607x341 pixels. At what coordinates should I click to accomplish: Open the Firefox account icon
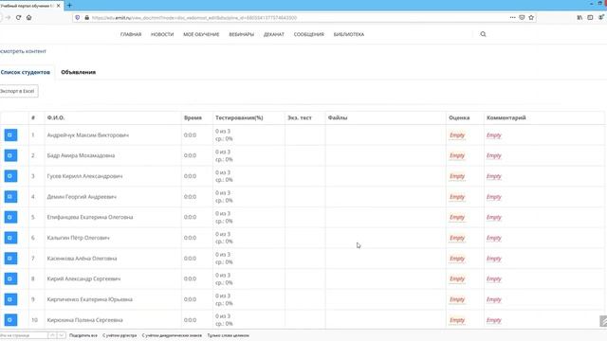click(x=601, y=17)
